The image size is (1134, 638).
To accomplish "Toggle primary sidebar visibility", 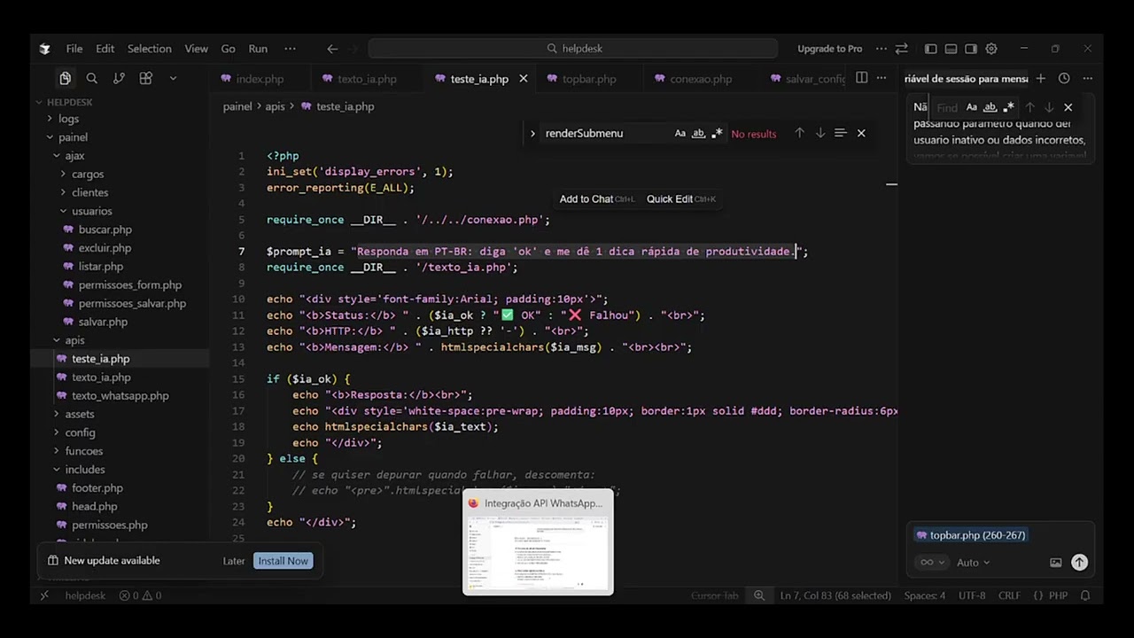I will point(930,49).
